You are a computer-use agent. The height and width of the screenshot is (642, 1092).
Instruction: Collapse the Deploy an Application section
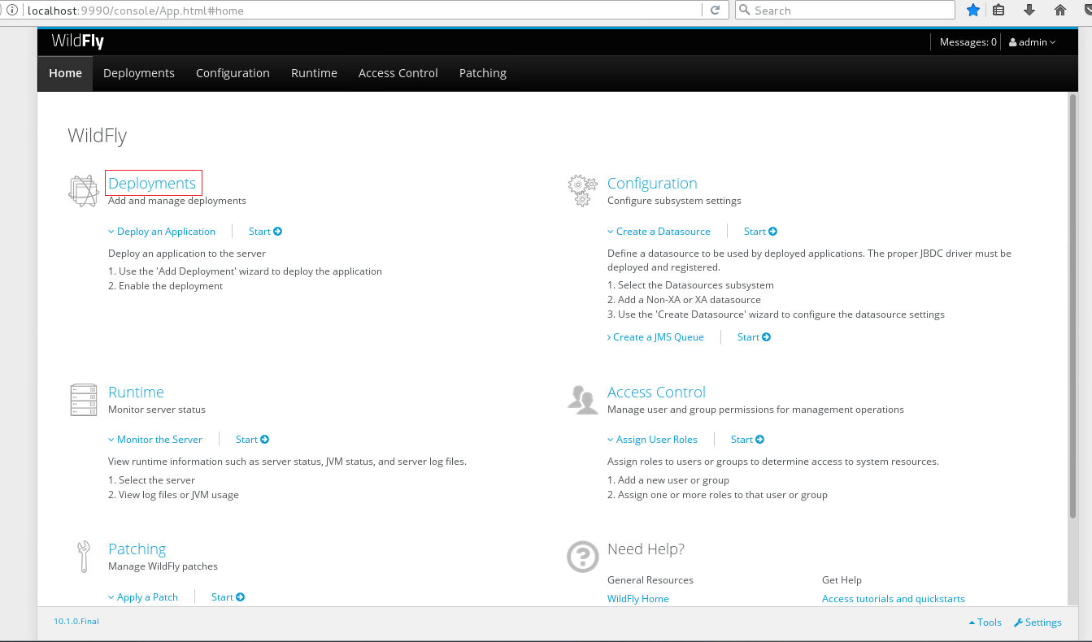(162, 232)
